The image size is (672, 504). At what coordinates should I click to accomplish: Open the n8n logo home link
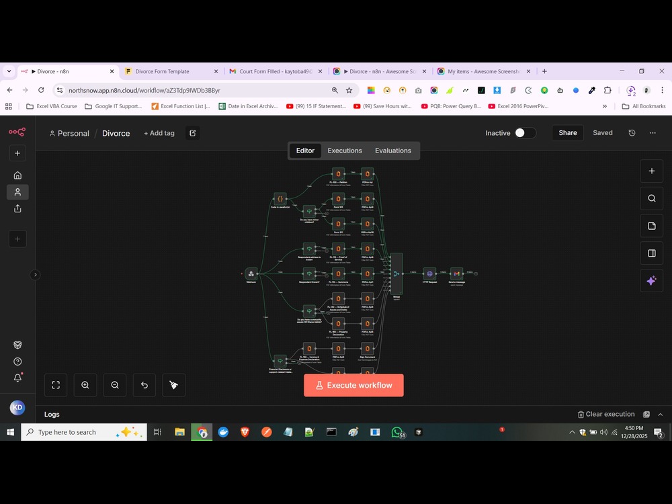pos(17,132)
